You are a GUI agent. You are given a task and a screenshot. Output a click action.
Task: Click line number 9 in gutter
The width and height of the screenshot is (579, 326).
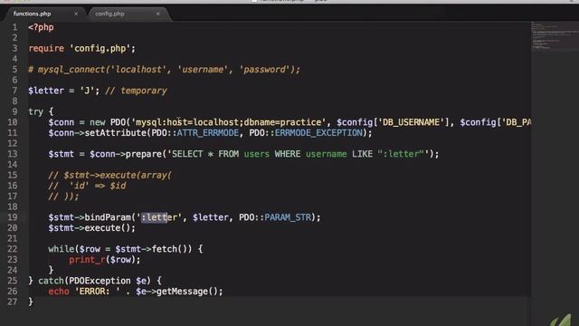click(14, 111)
